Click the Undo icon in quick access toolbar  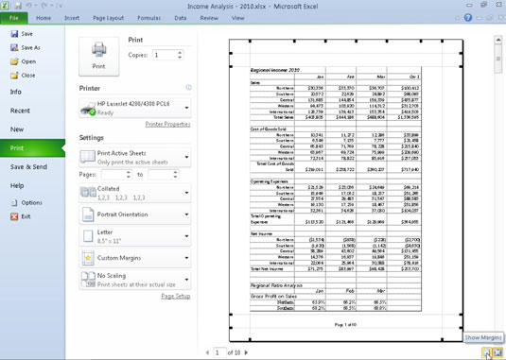coord(29,6)
